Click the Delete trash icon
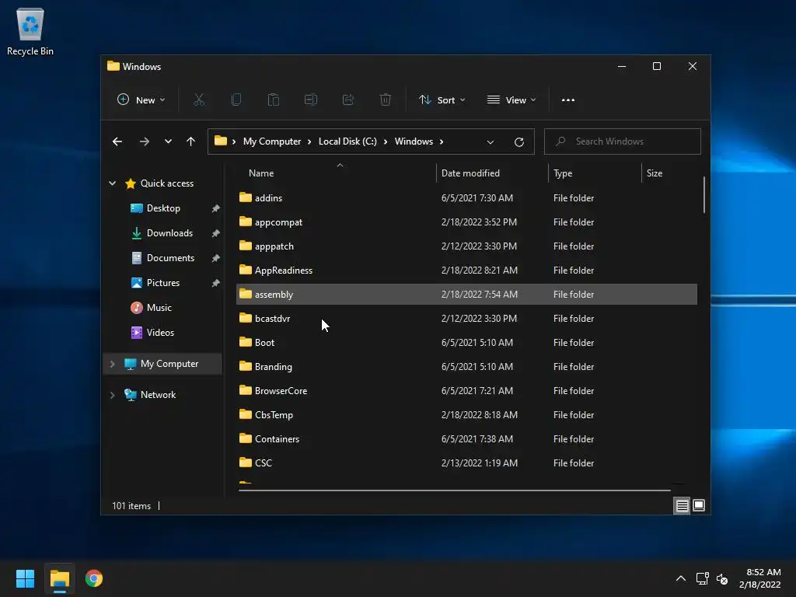This screenshot has height=597, width=796. [x=386, y=100]
